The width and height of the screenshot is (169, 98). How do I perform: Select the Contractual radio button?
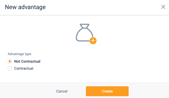(x=10, y=68)
